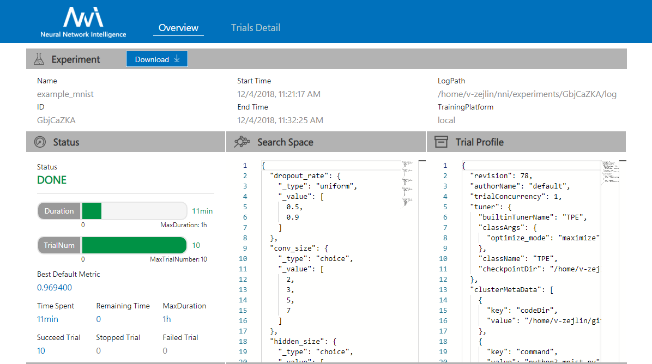Viewport: 652px width, 364px height.
Task: Click the TrialNum progress bar
Action: tap(134, 245)
